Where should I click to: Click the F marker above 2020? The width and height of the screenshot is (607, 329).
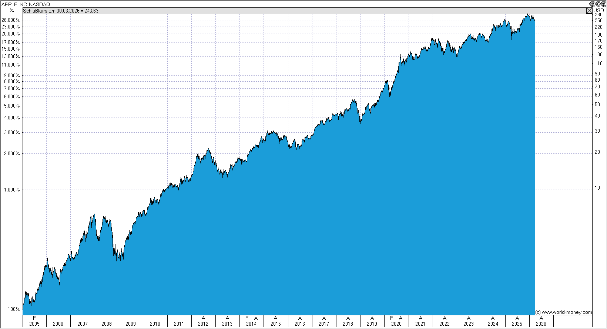coord(392,318)
